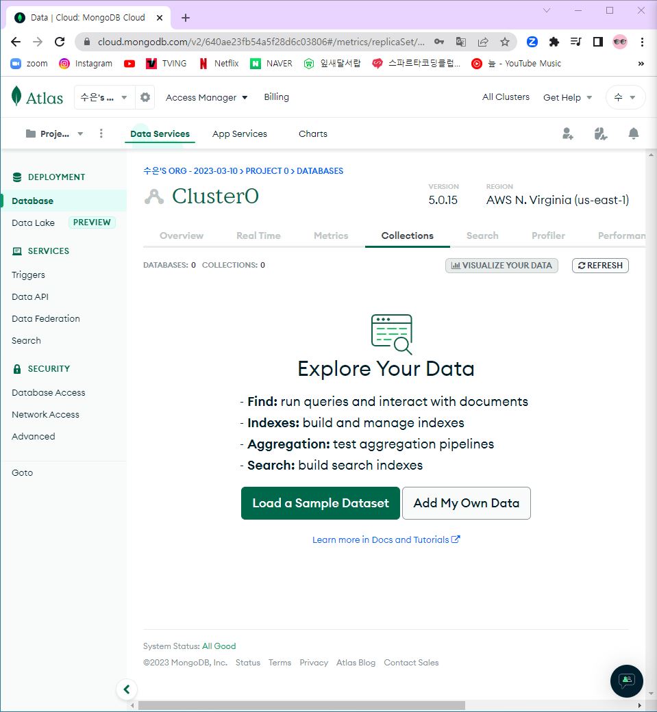Open the Project selector dropdown

click(x=54, y=133)
